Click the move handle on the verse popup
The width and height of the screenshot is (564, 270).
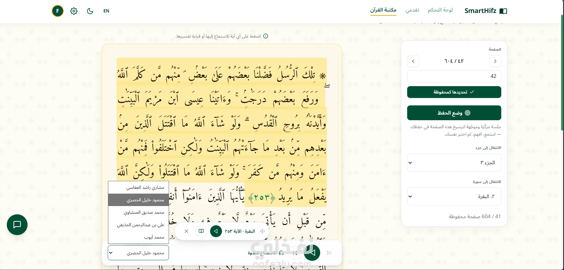pos(262,231)
